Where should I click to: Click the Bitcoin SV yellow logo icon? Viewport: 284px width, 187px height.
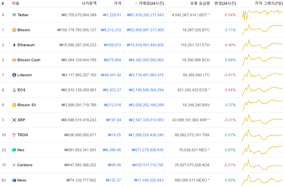pos(14,105)
